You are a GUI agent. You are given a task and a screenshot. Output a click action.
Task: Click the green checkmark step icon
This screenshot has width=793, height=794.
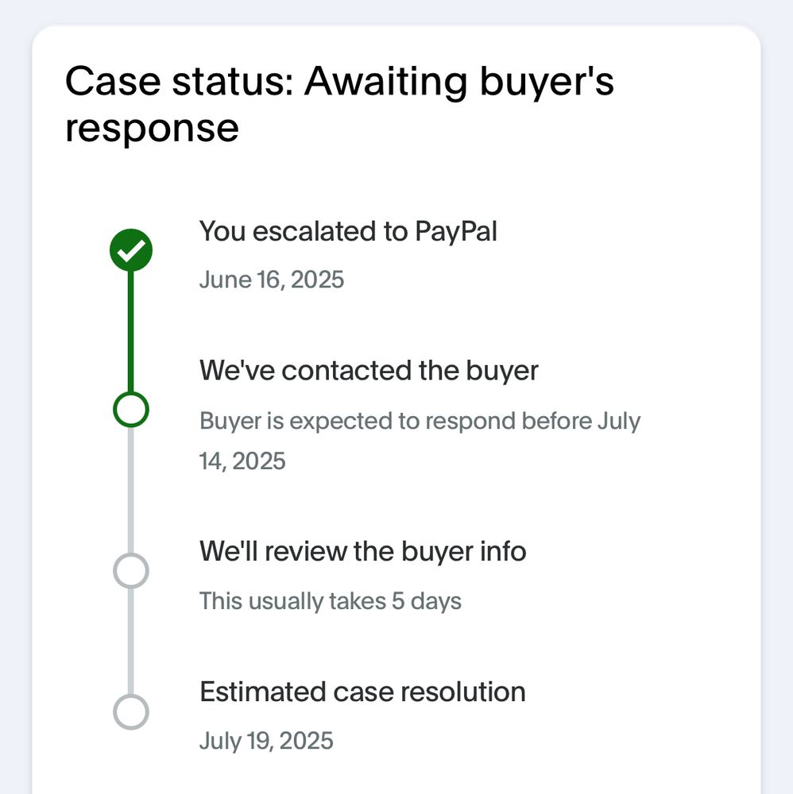(x=131, y=250)
